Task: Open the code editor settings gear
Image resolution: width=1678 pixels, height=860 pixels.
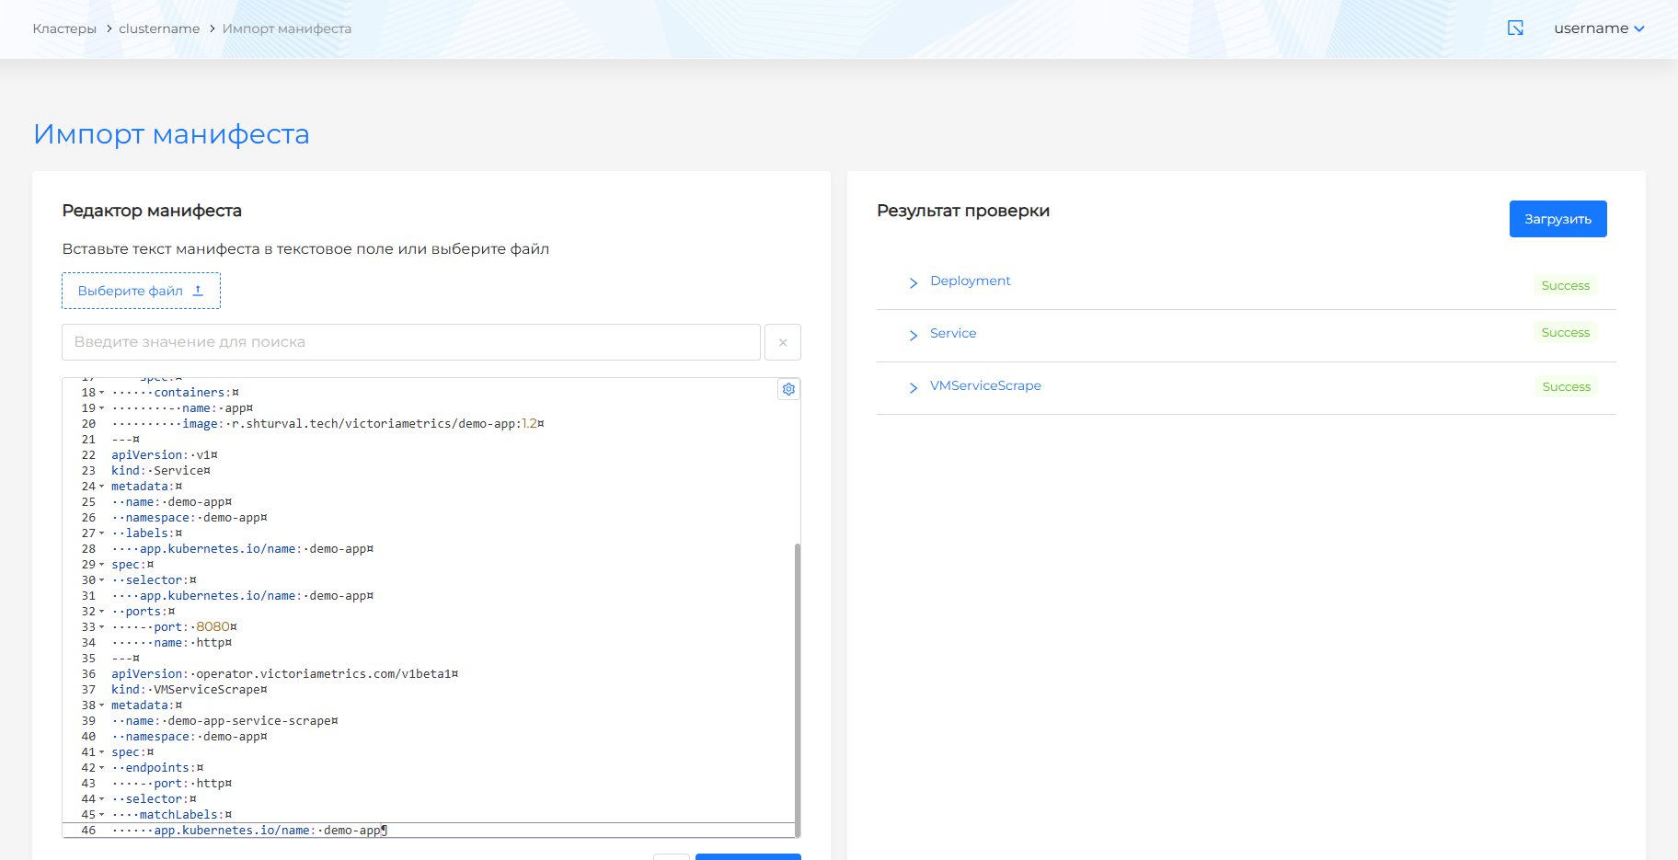Action: tap(788, 389)
